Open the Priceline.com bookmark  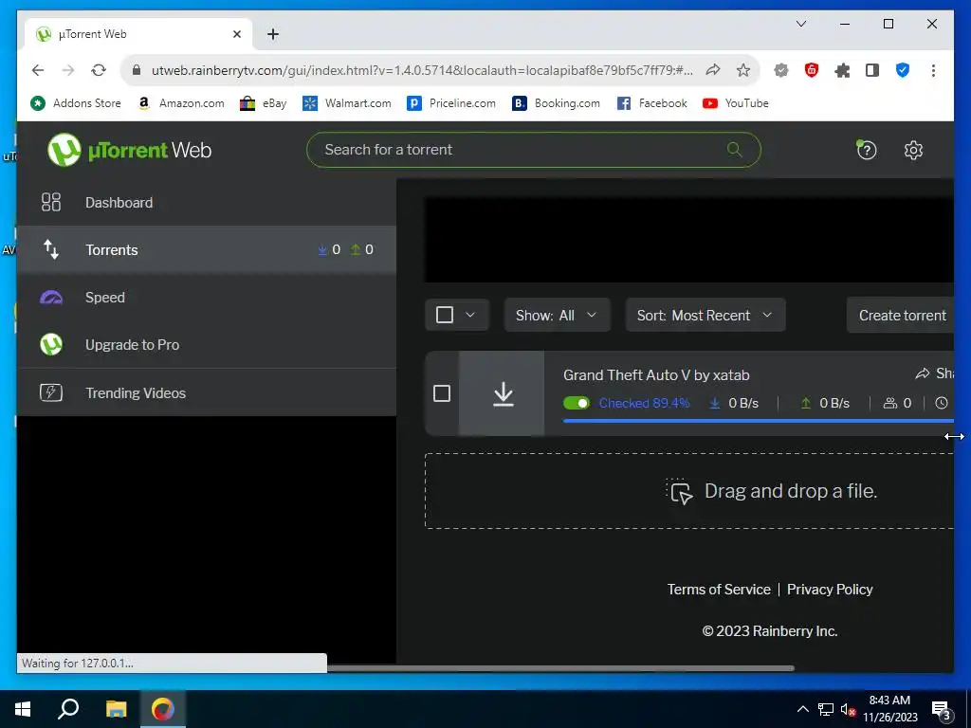(451, 103)
